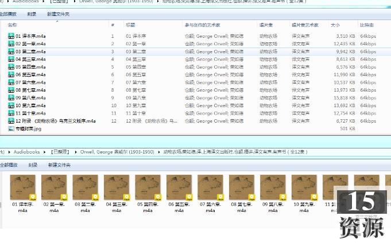Image resolution: width=391 pixels, height=243 pixels.
Task: Click 刻录 in the upper window toolbar
Action: [x=32, y=14]
